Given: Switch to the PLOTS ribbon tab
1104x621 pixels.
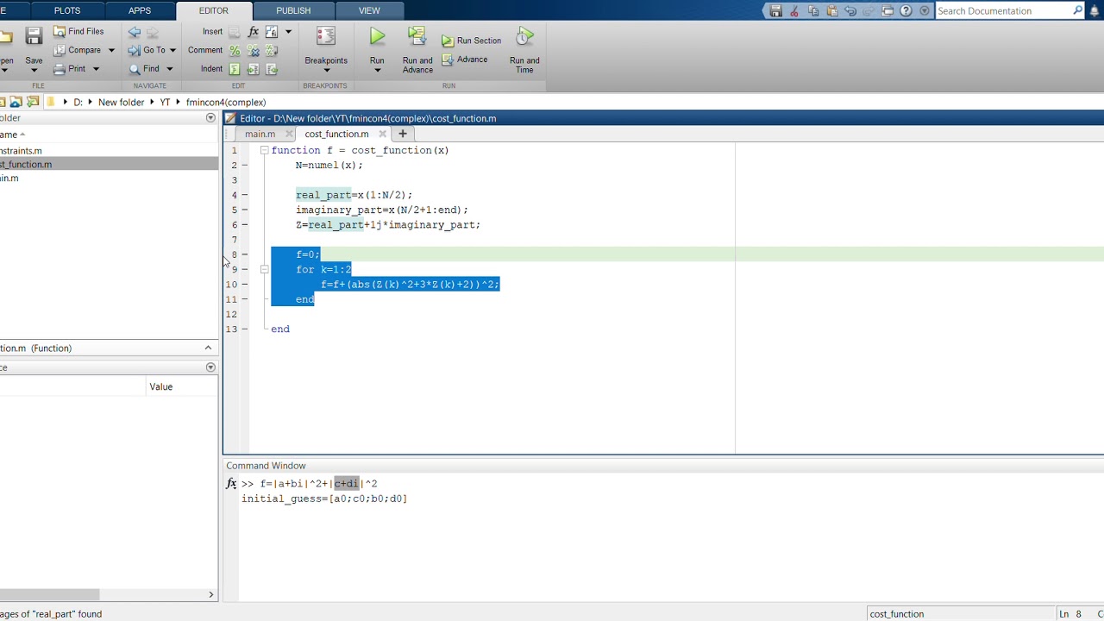Looking at the screenshot, I should click(x=67, y=10).
